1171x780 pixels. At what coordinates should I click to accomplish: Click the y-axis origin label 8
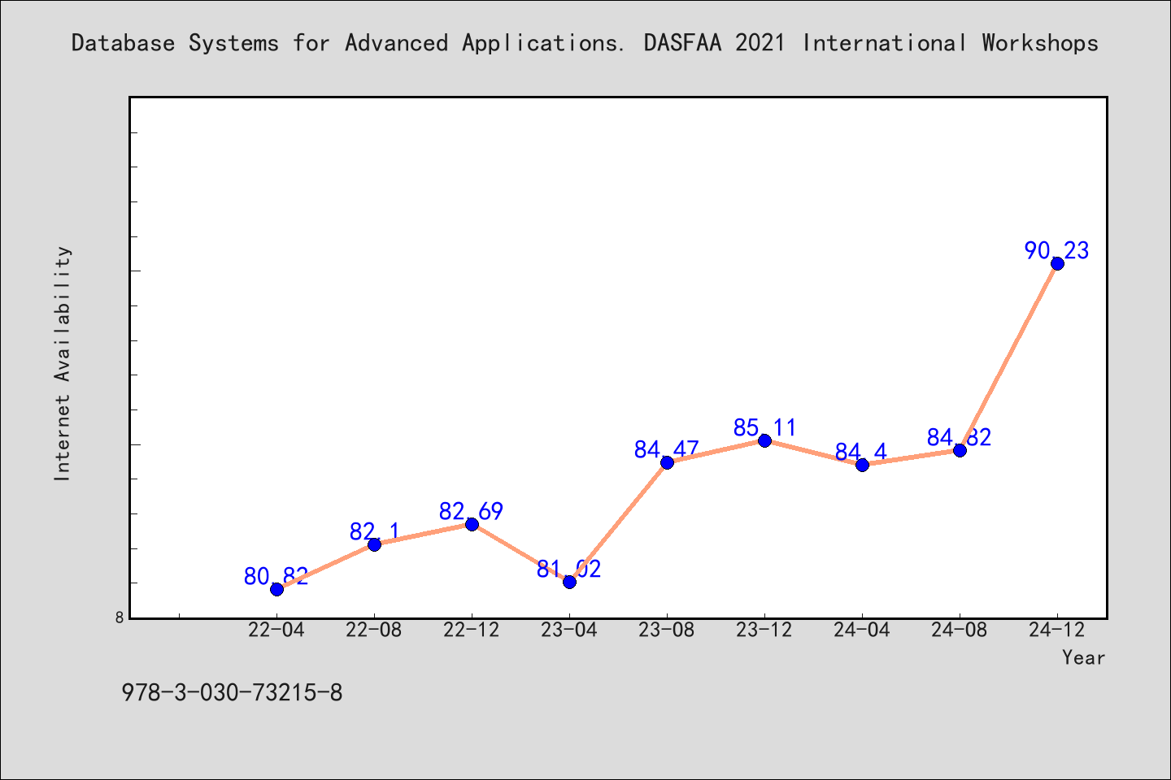[x=119, y=617]
